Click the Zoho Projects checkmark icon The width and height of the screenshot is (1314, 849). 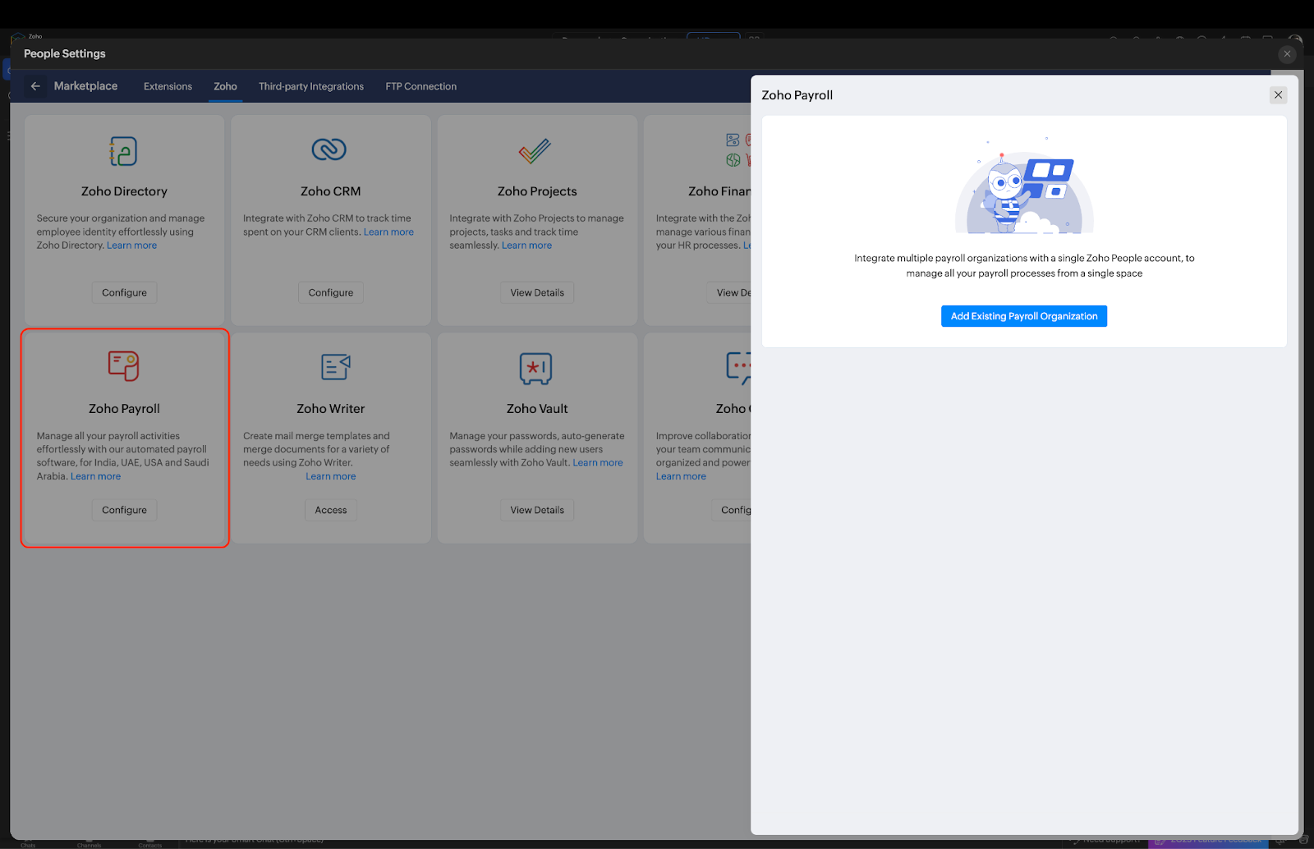coord(535,151)
